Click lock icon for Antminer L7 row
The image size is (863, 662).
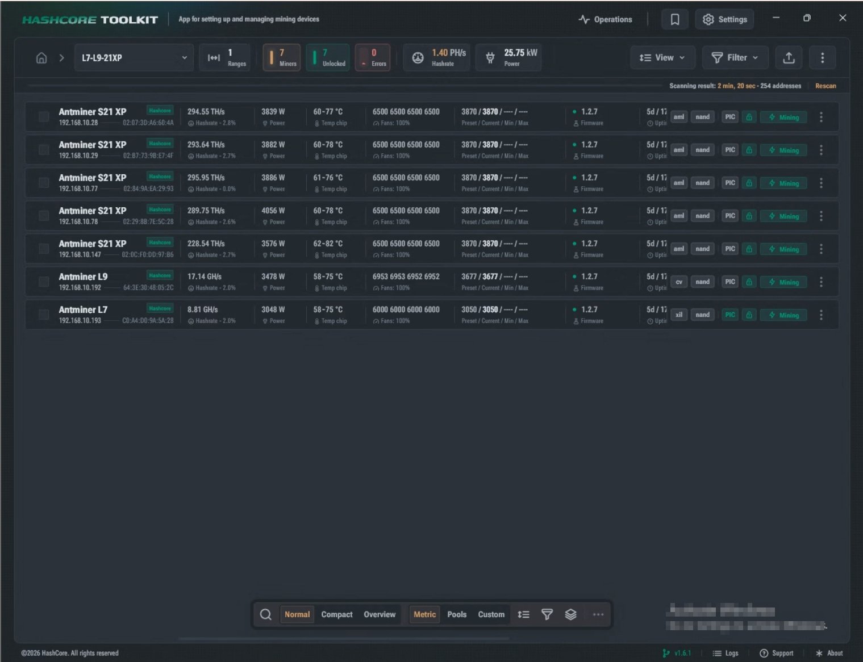749,315
